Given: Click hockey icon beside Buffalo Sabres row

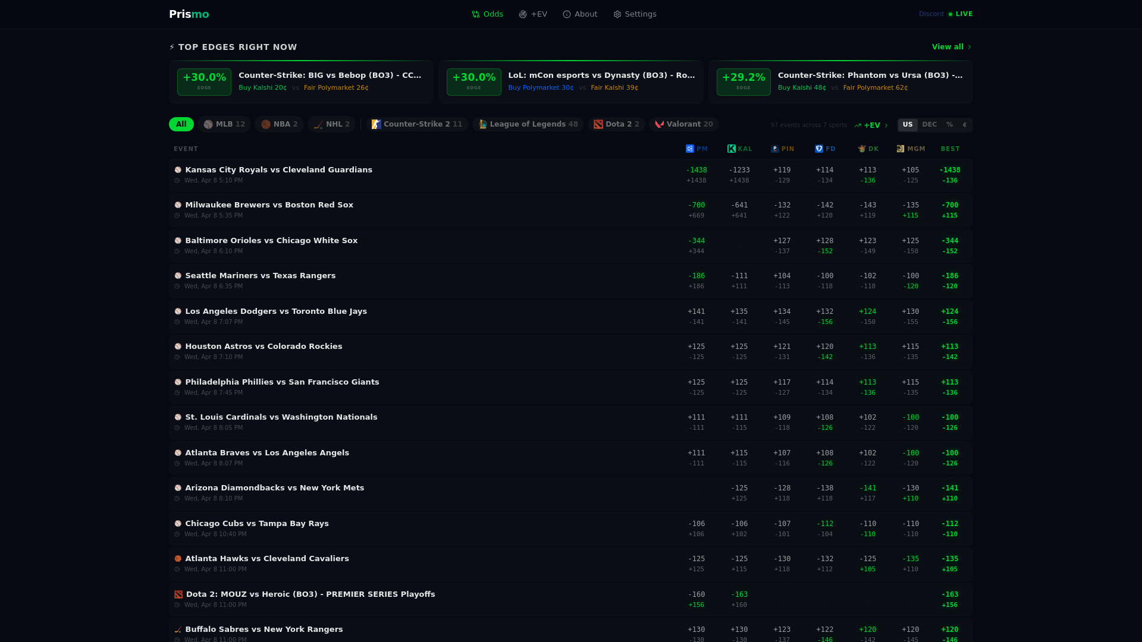Looking at the screenshot, I should pos(178,630).
